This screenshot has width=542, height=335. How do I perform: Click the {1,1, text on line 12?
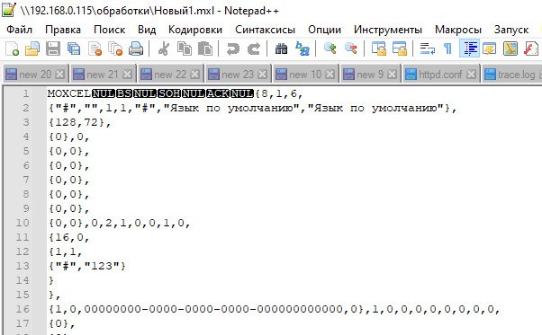tap(66, 251)
